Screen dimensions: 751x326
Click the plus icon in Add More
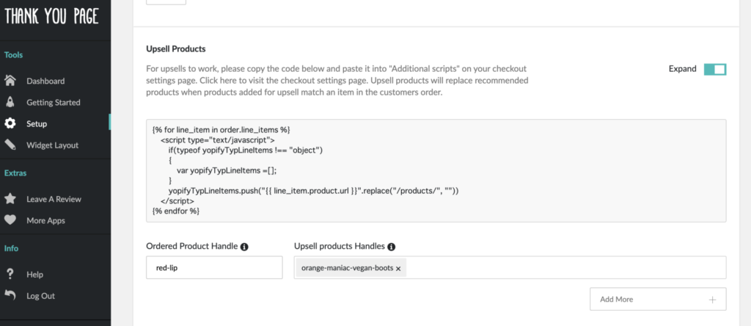point(712,300)
